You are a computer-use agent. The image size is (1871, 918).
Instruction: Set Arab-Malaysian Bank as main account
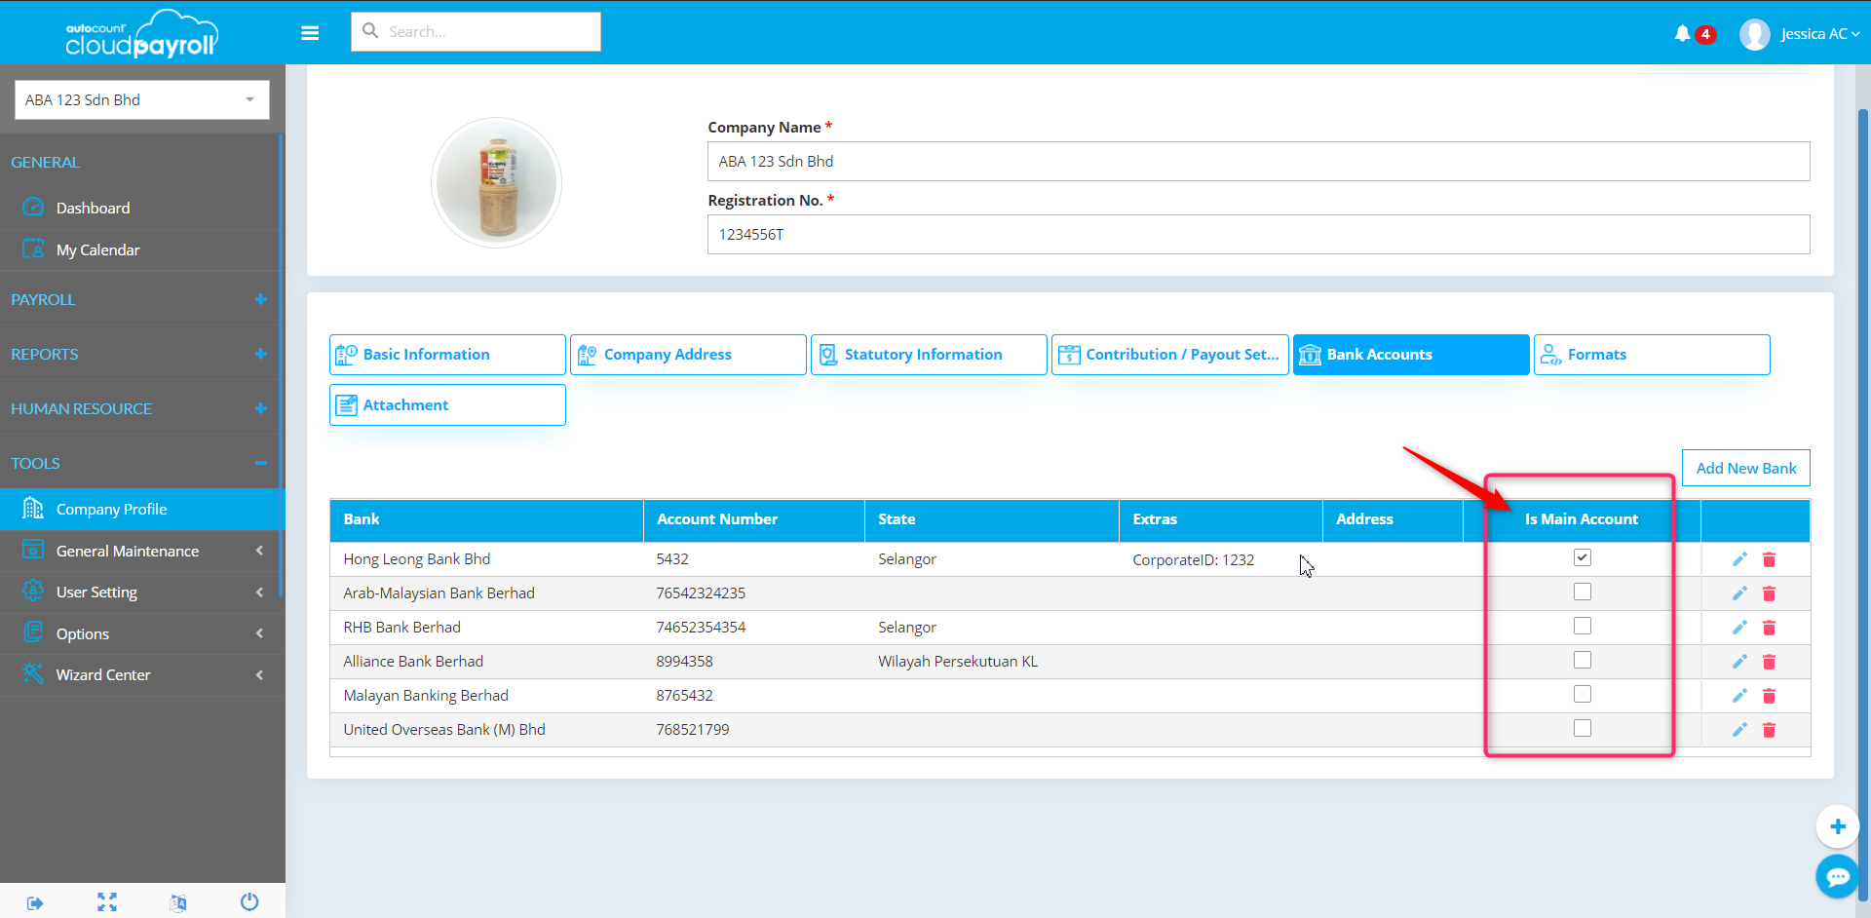[x=1582, y=592]
